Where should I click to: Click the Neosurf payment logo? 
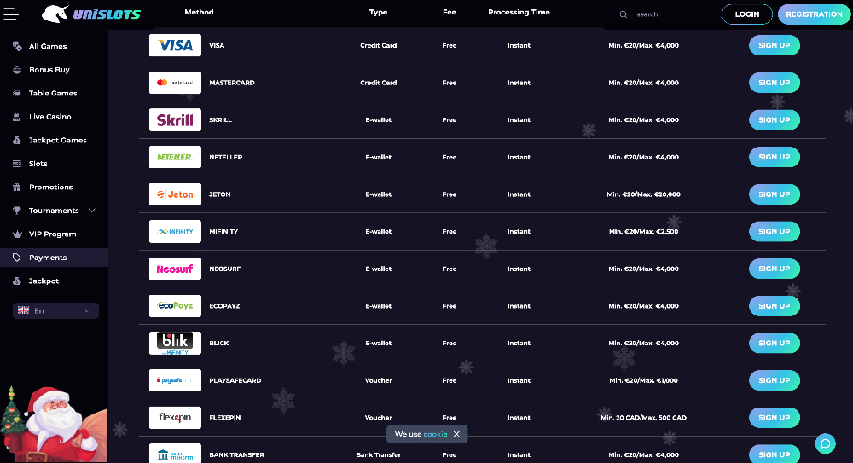click(175, 269)
